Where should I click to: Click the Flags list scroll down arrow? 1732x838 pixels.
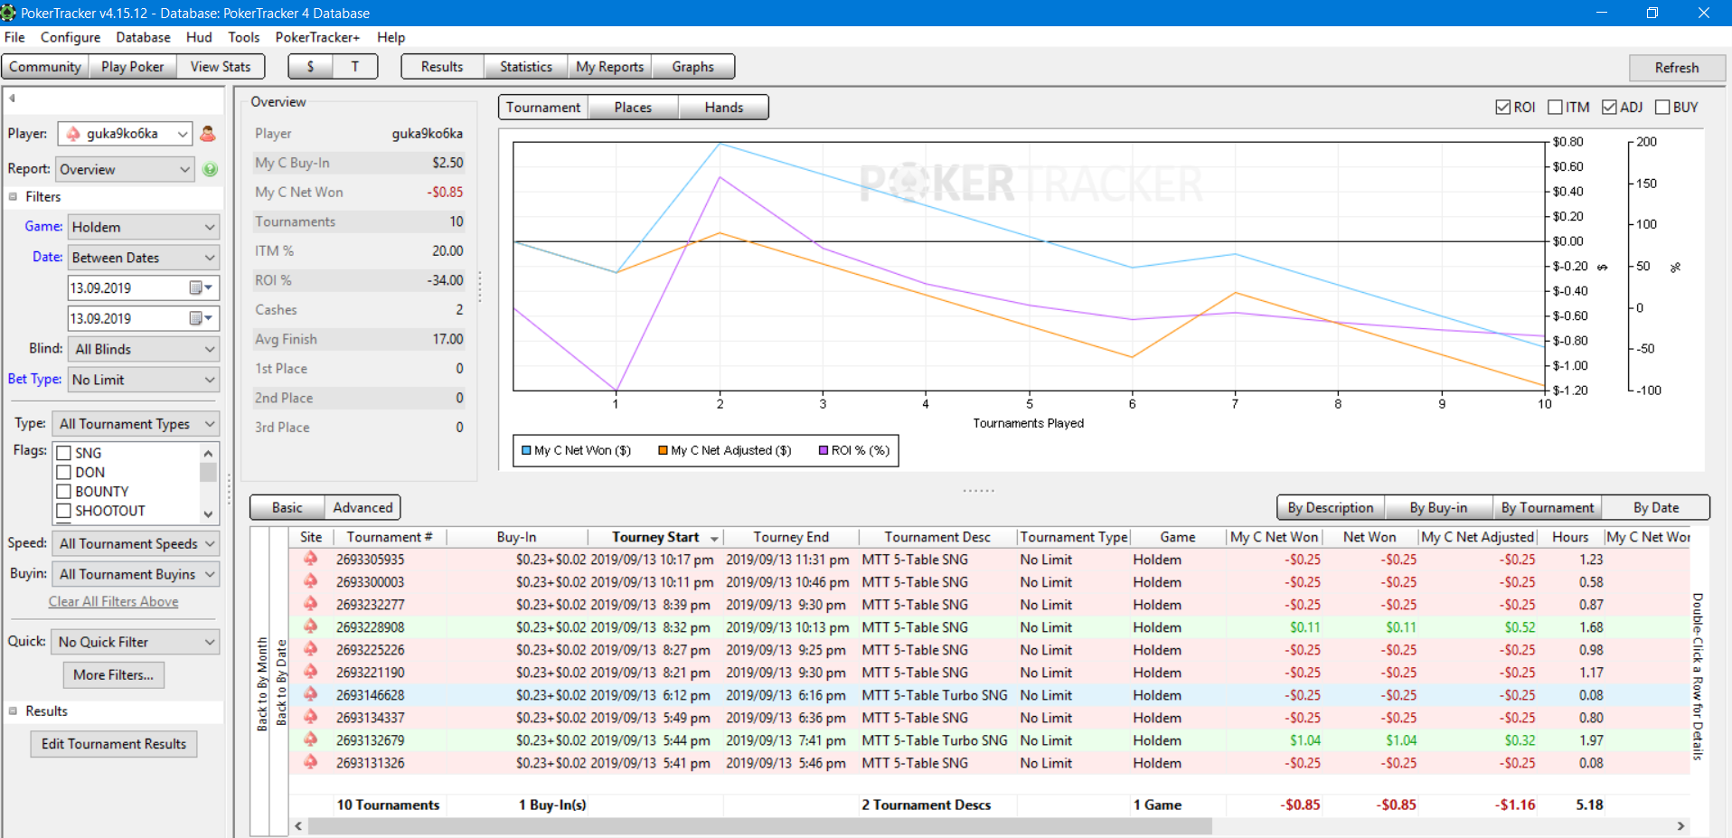coord(208,513)
